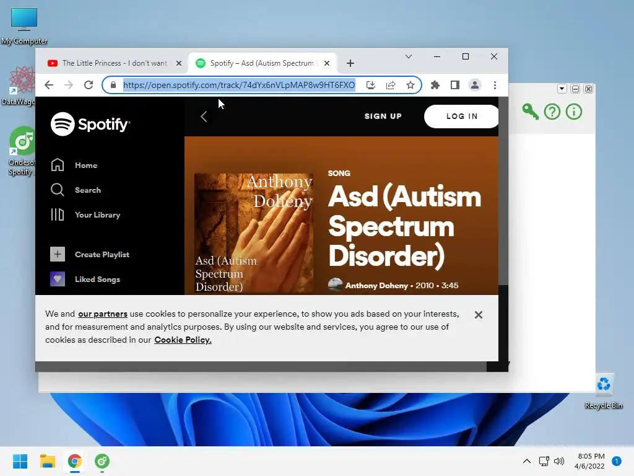
Task: Open the Chrome three-dot menu
Action: (495, 85)
